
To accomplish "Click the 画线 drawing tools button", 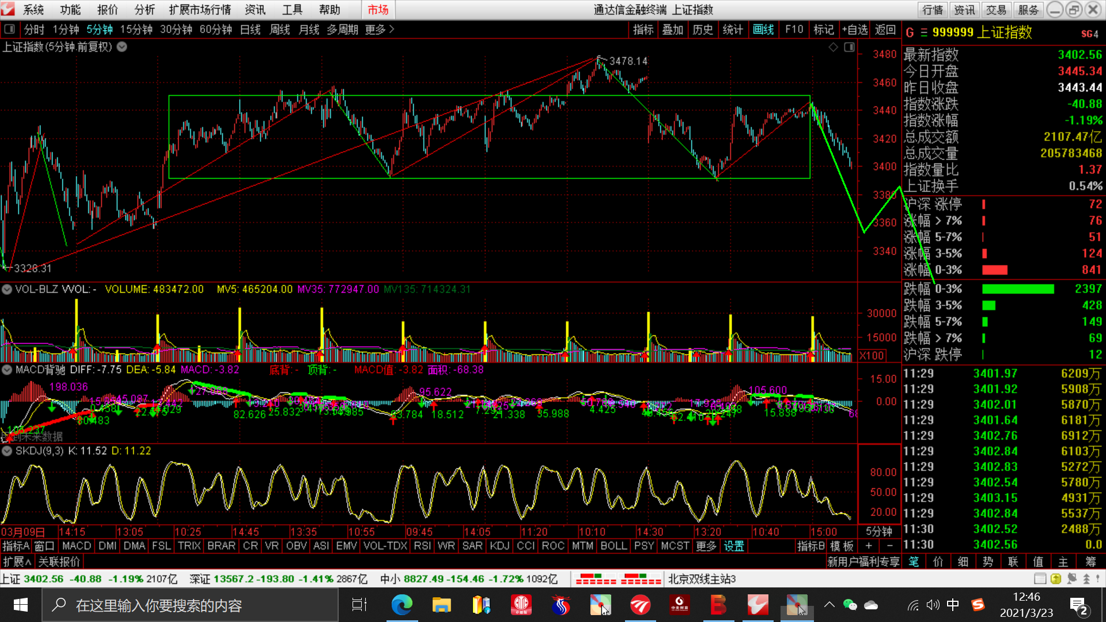I will point(763,29).
